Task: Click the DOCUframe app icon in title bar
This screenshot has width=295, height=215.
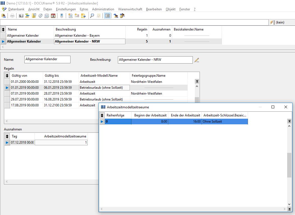Action: coord(3,3)
